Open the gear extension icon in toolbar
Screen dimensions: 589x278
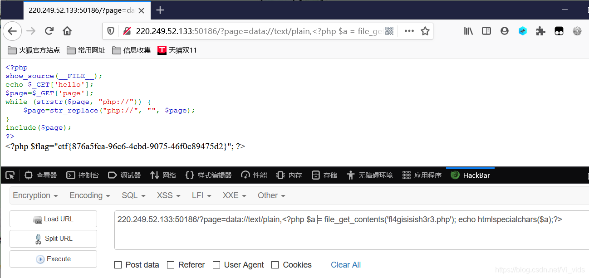pyautogui.click(x=577, y=31)
